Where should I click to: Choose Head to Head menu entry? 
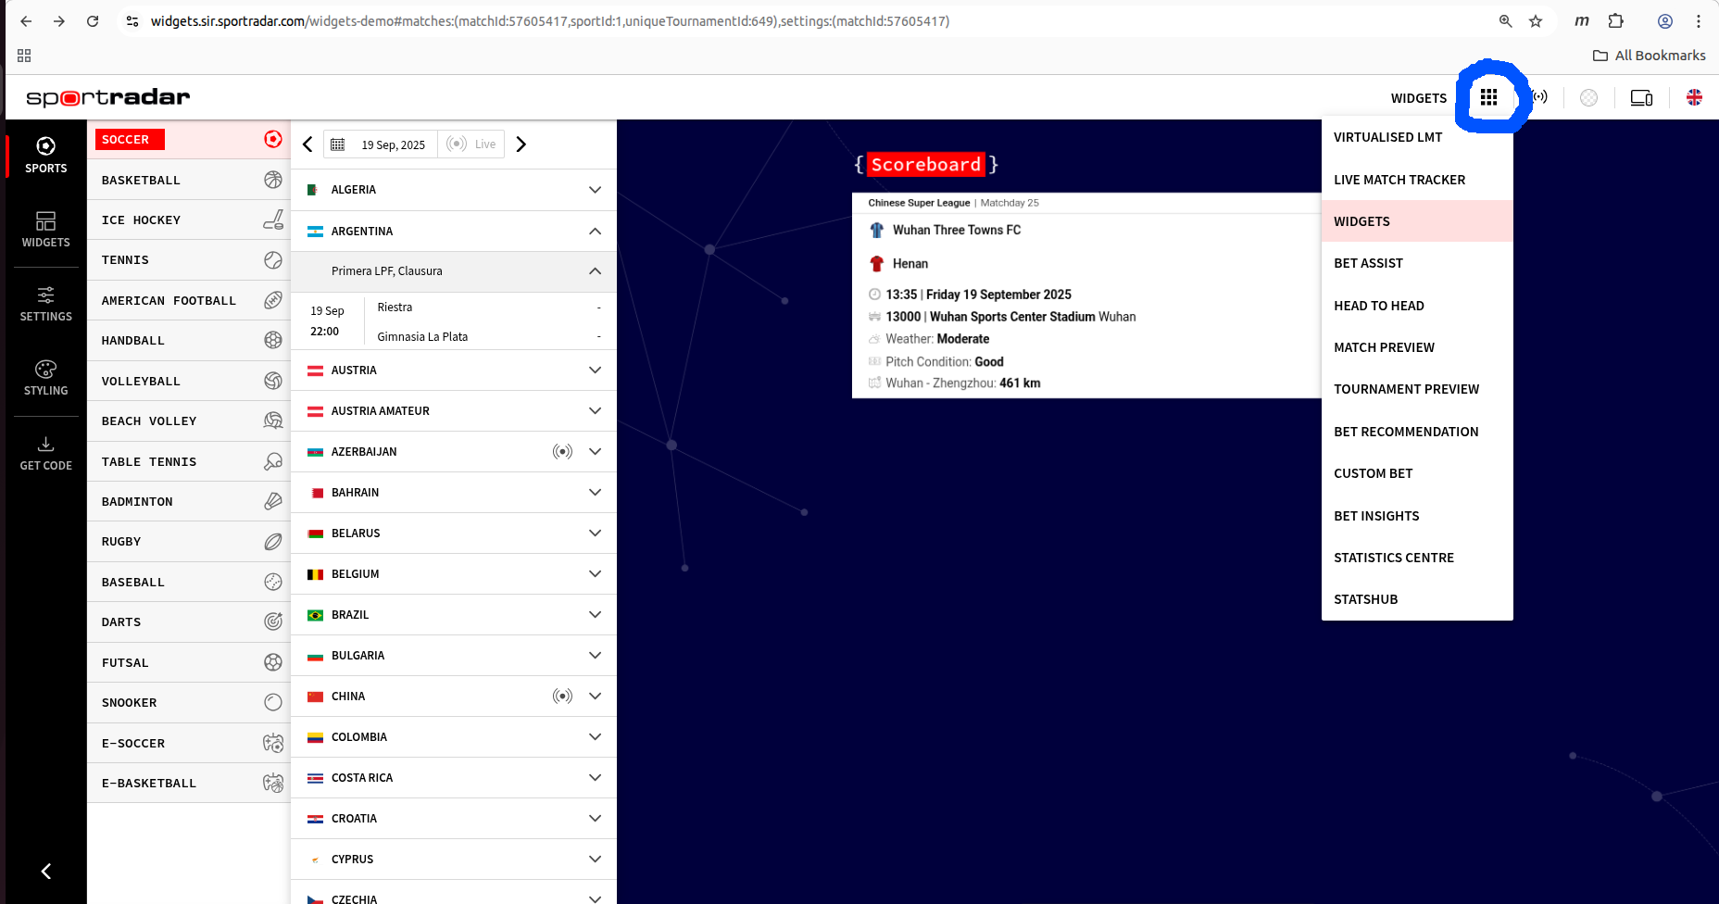point(1378,306)
